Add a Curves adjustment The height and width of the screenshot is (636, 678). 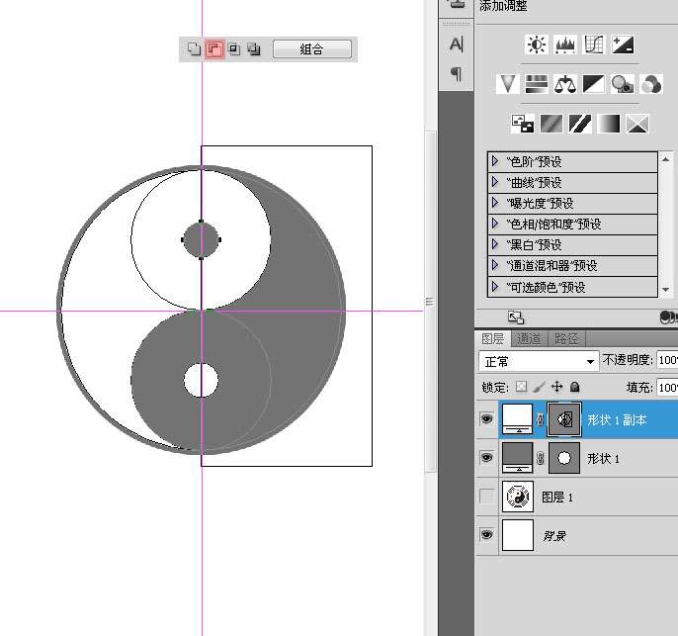pyautogui.click(x=594, y=45)
